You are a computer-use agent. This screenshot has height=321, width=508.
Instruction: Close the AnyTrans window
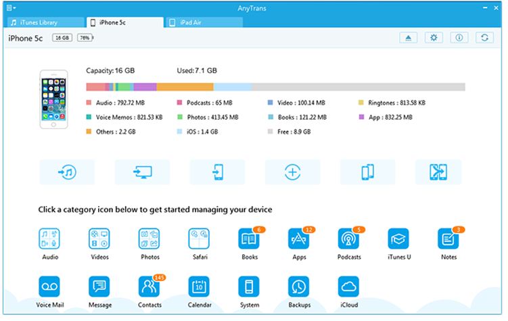pos(496,7)
